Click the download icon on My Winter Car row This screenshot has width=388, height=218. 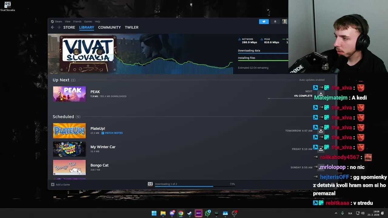321,149
